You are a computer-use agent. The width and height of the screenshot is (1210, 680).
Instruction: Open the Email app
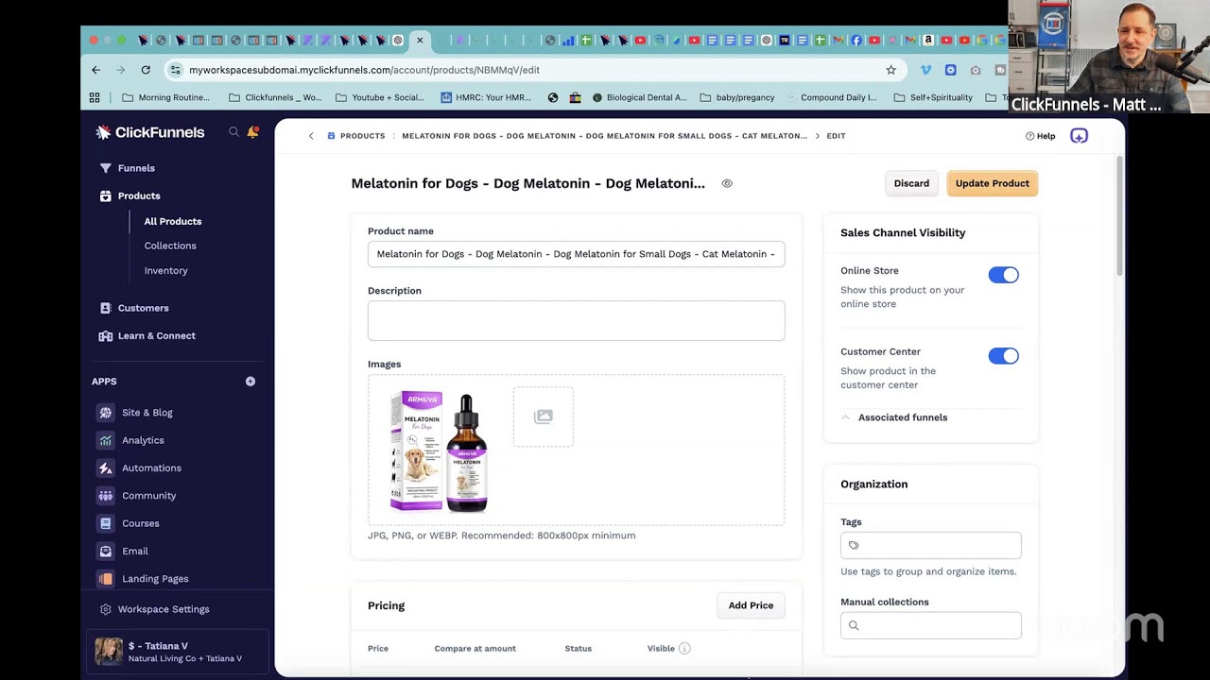(x=134, y=551)
